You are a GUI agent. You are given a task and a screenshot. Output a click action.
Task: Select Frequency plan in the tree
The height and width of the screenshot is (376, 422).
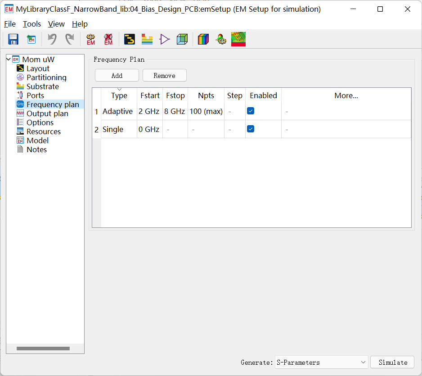point(53,104)
